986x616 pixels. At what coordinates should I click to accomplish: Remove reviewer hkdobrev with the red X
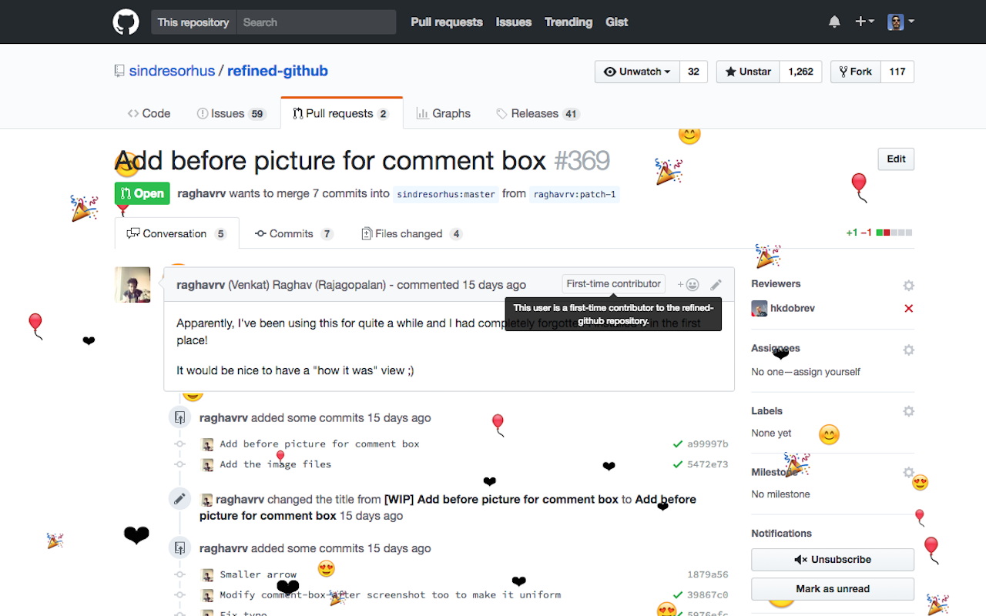point(909,308)
